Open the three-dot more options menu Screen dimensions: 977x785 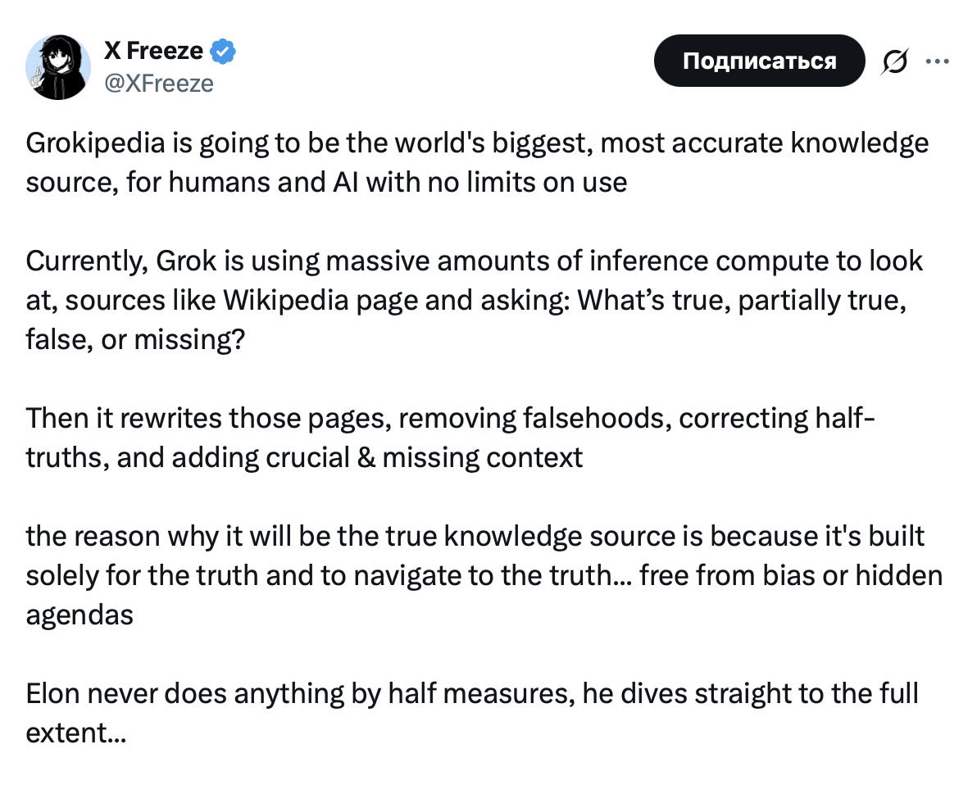click(937, 61)
